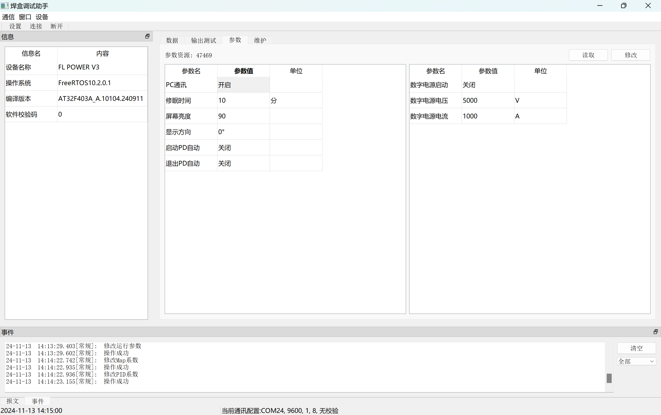Screen dimensions: 661x415
Task: Select the FL POWER V3 cell
Action: click(102, 67)
